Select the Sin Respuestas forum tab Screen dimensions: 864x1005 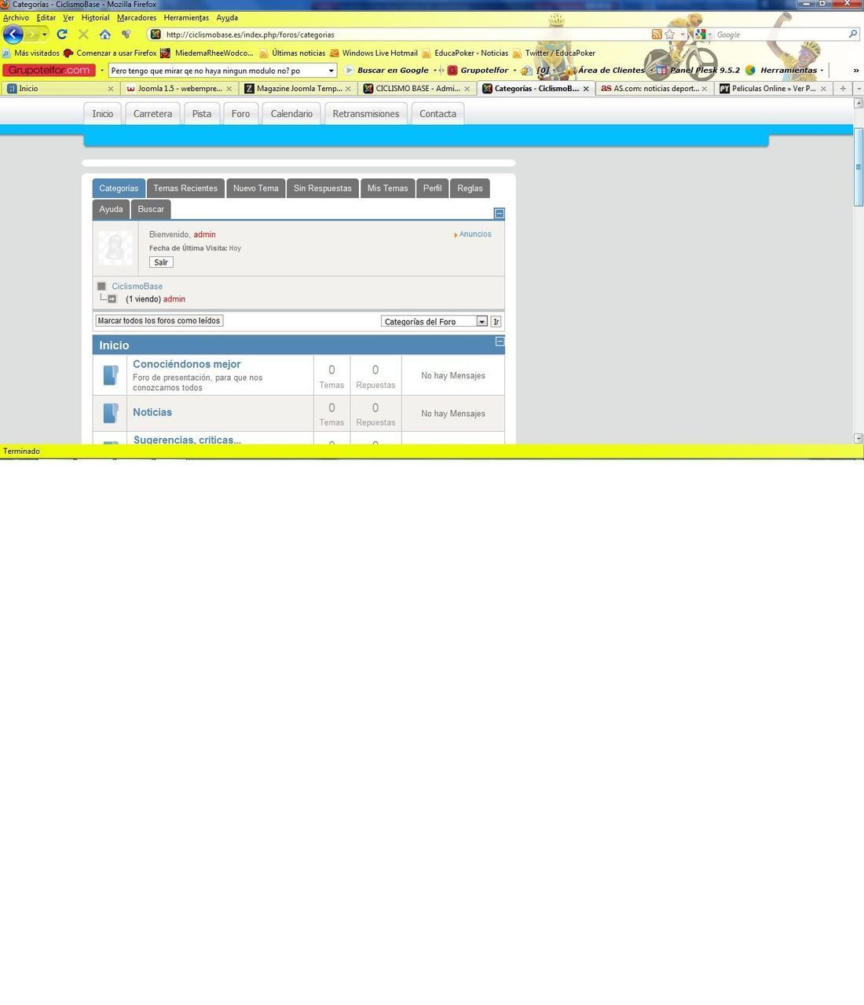(323, 188)
